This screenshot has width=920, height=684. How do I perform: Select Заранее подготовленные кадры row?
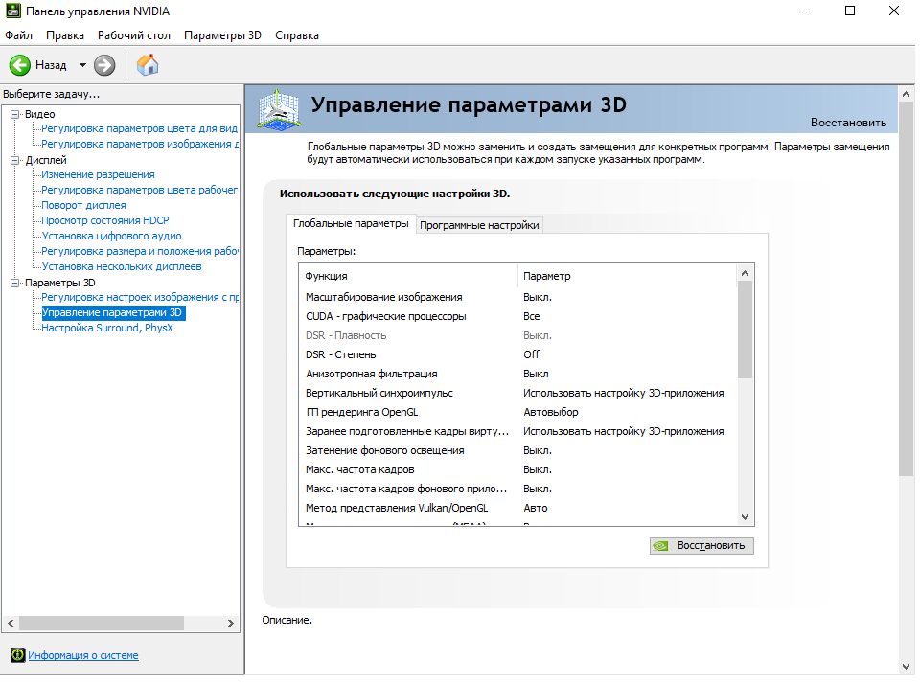517,431
